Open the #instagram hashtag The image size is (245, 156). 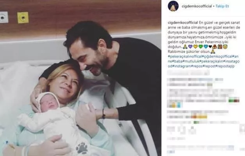182,66
